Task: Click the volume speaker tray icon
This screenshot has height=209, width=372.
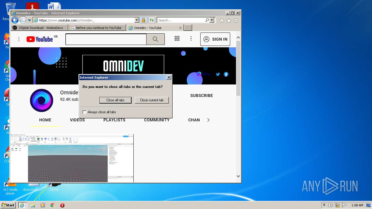Action: point(330,205)
